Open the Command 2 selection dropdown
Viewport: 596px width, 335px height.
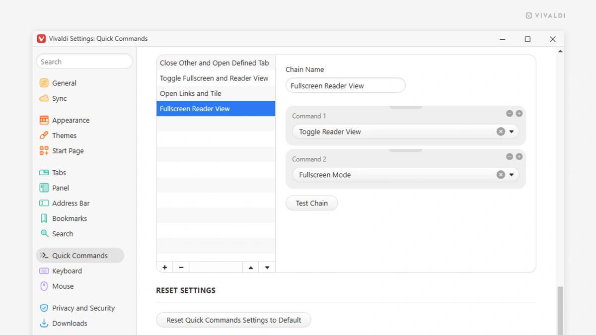coord(512,174)
